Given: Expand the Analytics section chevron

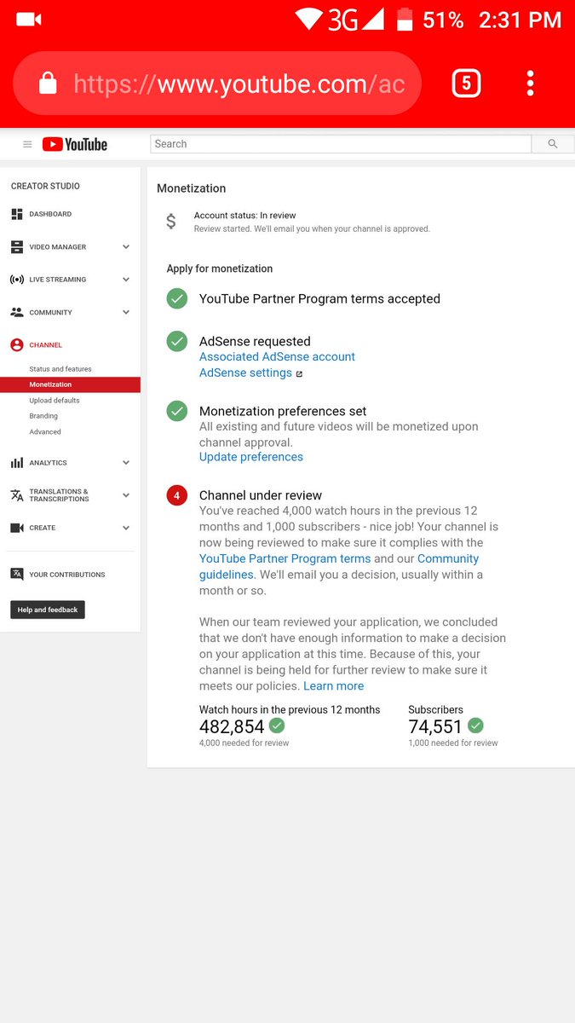Looking at the screenshot, I should [126, 463].
